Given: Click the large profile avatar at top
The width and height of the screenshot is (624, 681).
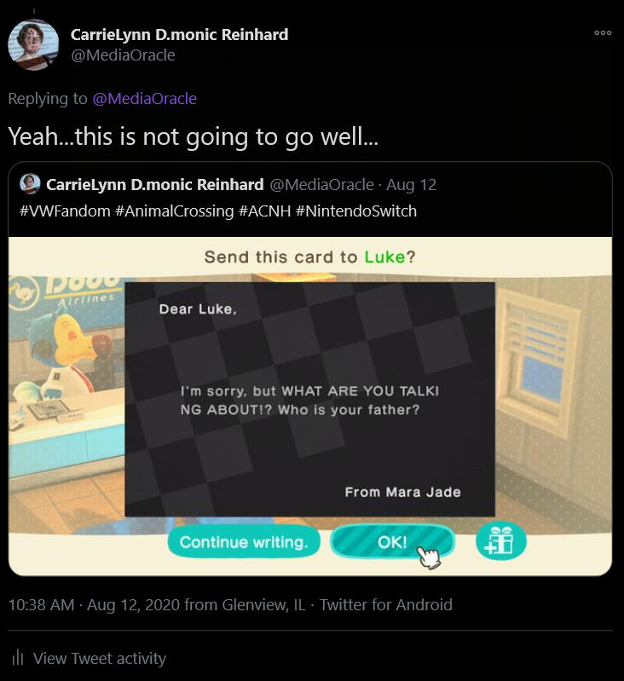Looking at the screenshot, I should click(33, 44).
